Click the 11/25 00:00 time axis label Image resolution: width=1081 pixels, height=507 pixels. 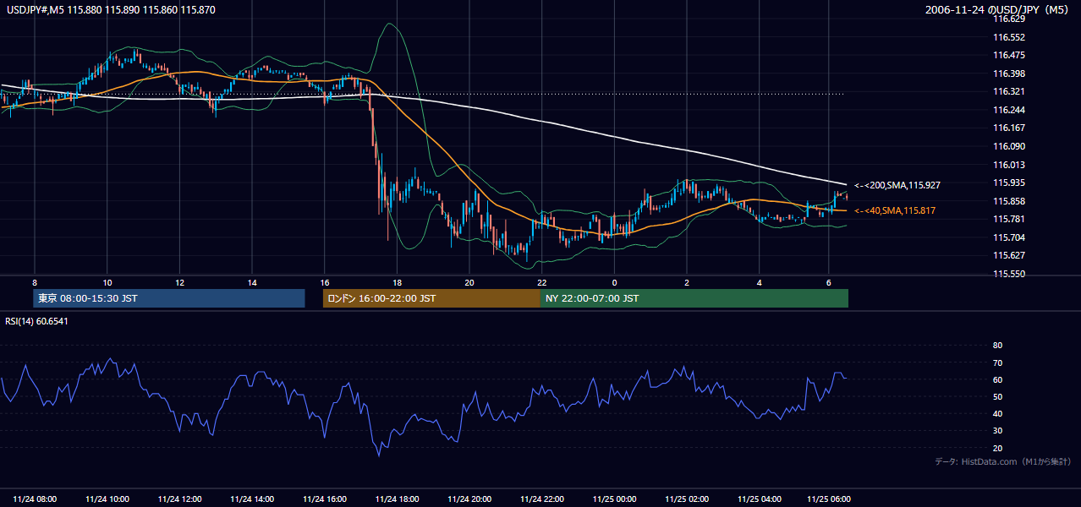[x=615, y=499]
